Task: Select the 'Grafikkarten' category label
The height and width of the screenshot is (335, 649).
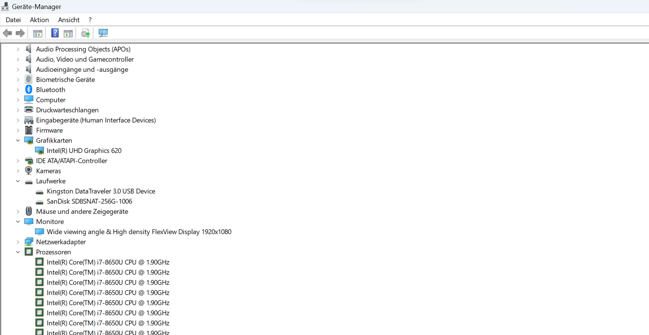Action: click(54, 140)
